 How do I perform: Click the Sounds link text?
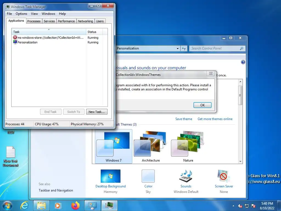tap(186, 186)
